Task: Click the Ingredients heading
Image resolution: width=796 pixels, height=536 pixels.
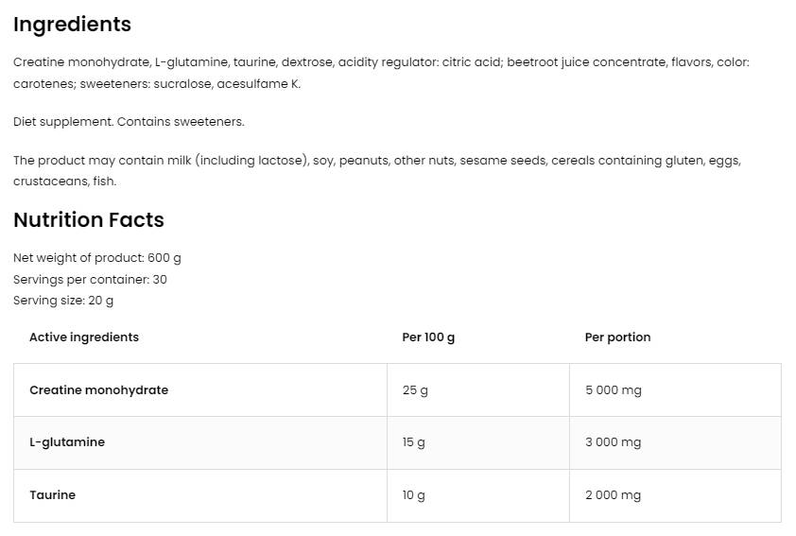Action: [x=72, y=25]
